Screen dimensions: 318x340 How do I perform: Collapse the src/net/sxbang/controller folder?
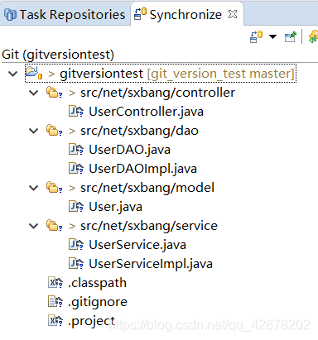(x=34, y=93)
